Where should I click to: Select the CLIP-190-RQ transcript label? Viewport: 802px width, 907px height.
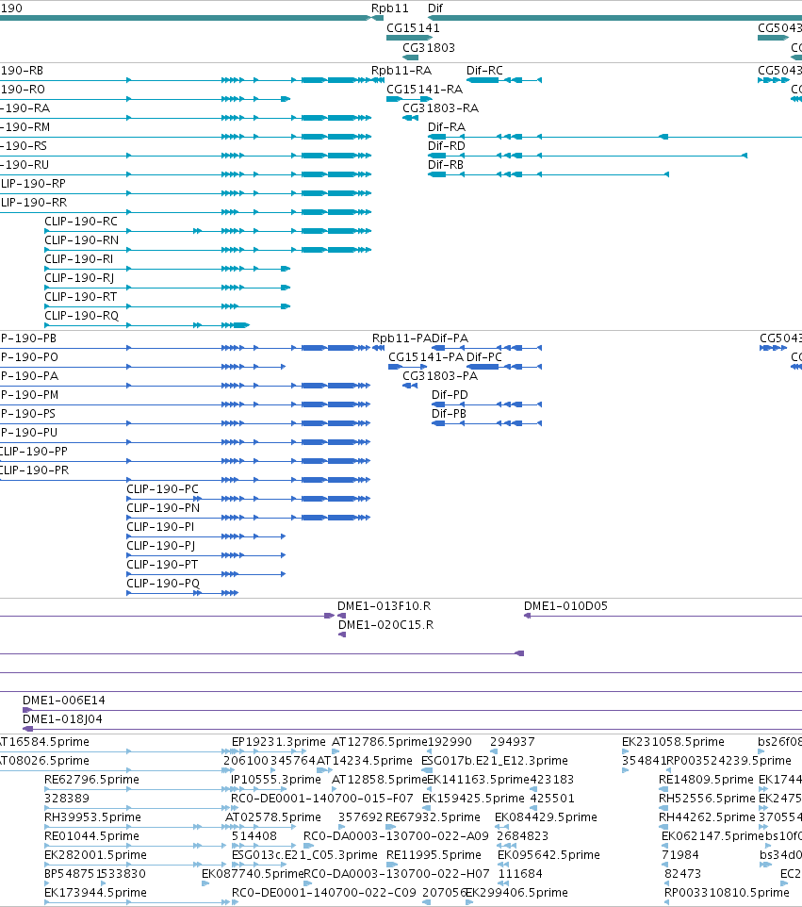coord(82,315)
